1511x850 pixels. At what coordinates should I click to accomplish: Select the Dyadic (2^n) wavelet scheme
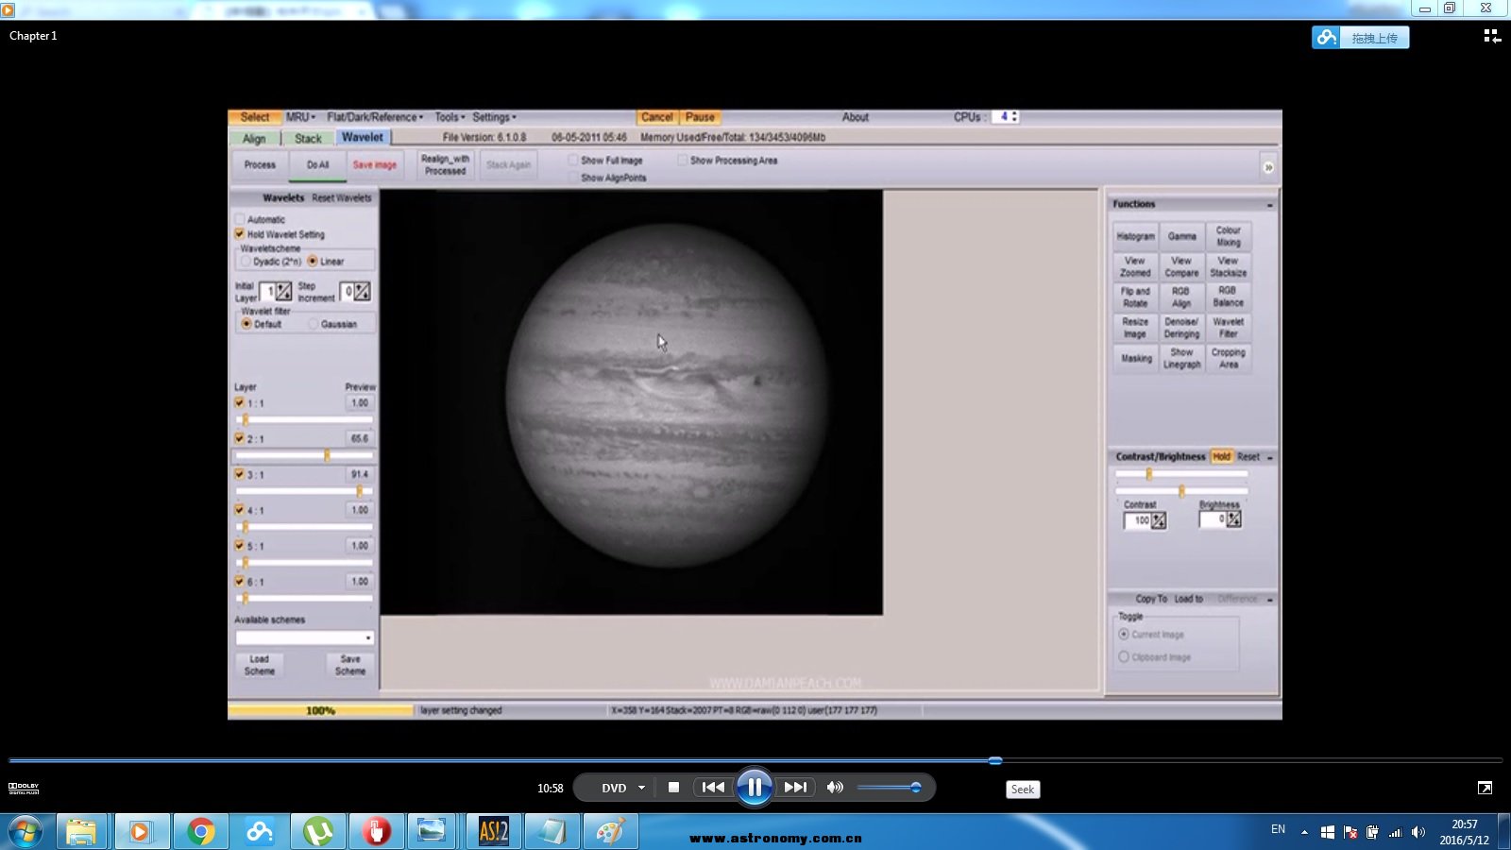click(x=246, y=262)
